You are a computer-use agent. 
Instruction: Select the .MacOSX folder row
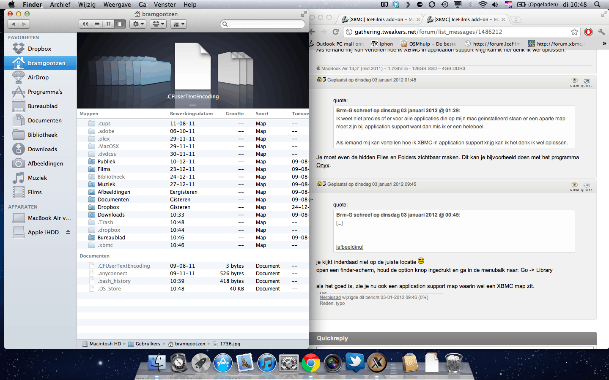[x=193, y=147]
